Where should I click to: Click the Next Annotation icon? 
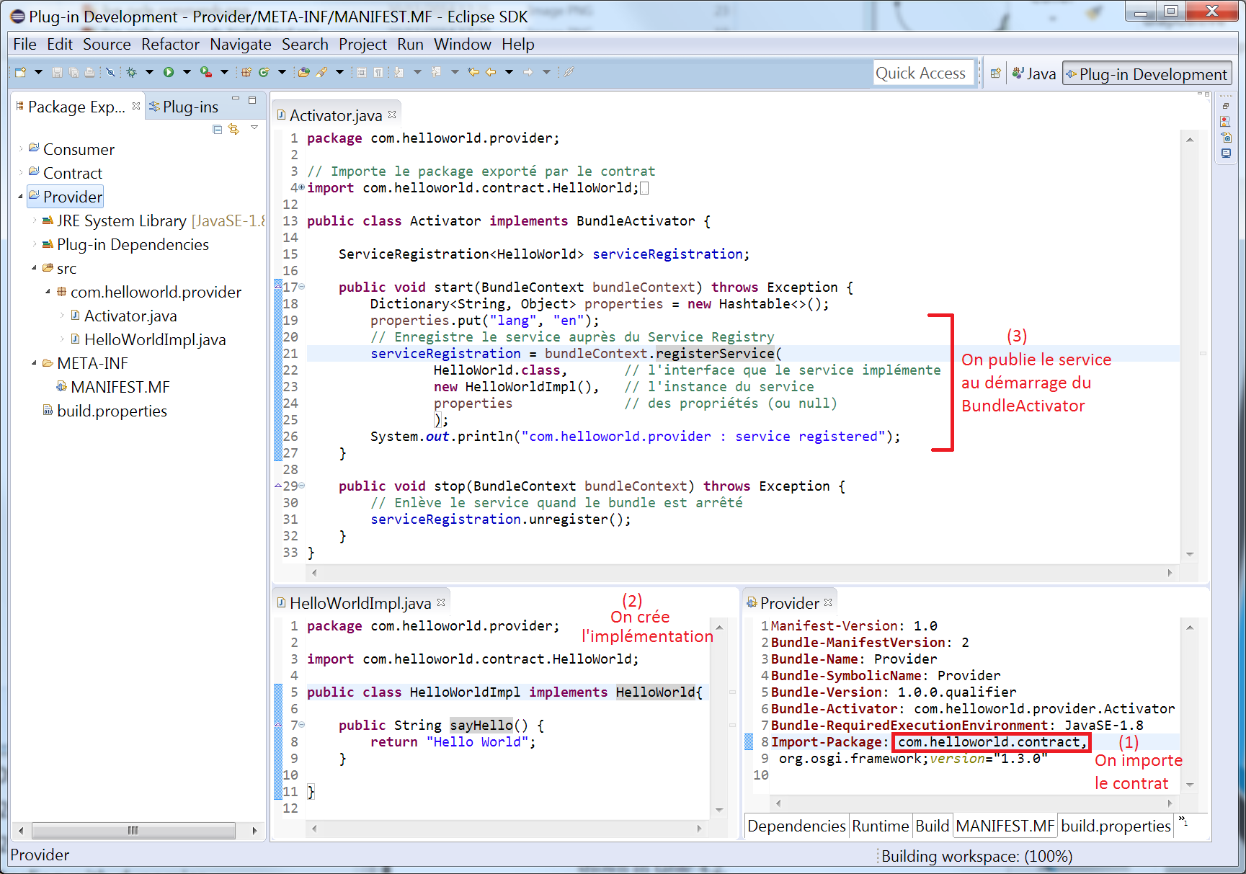click(399, 72)
